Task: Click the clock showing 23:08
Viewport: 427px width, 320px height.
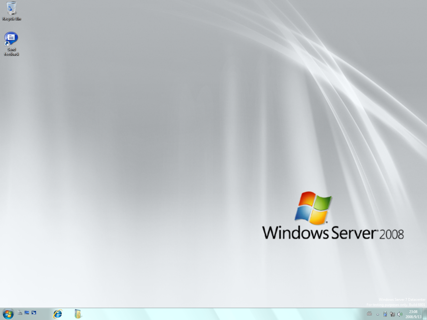Action: click(413, 314)
